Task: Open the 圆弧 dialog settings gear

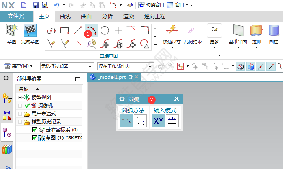Action: click(122, 99)
